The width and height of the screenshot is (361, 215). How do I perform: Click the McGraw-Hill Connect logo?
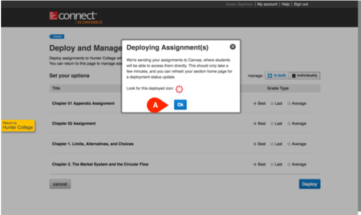(x=73, y=17)
